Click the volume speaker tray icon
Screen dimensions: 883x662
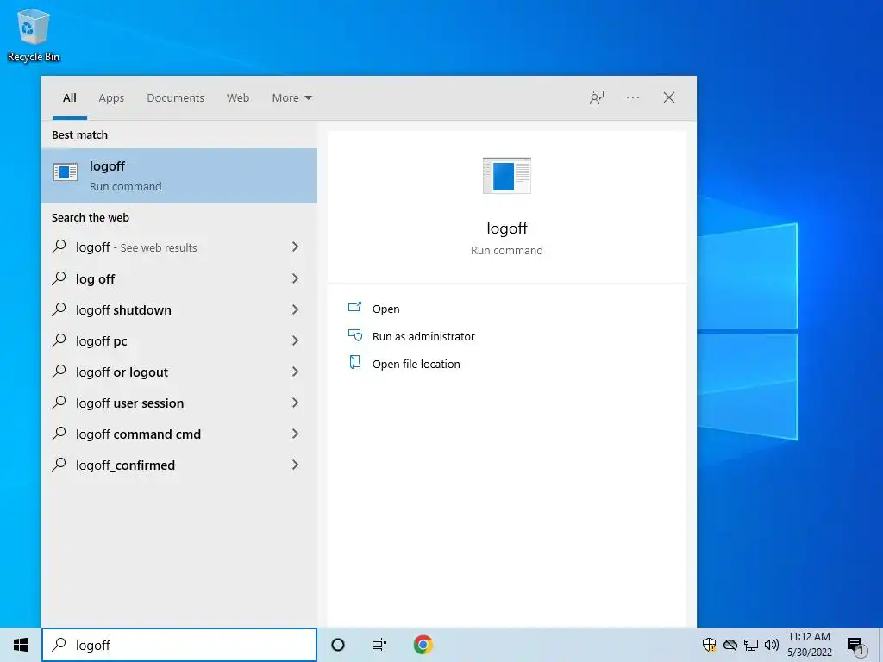[x=772, y=645]
